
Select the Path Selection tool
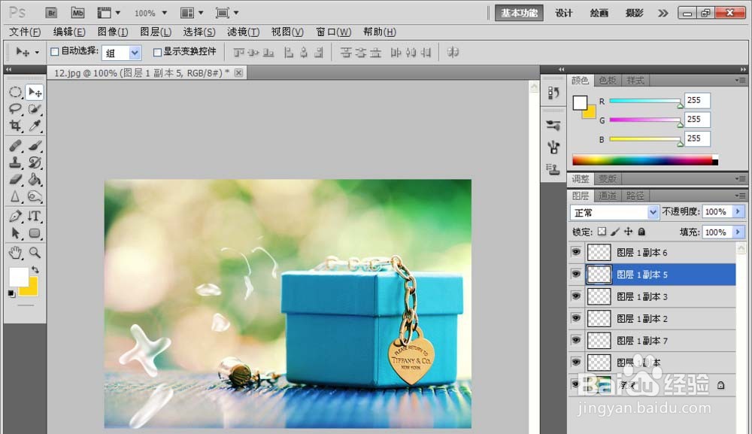[15, 233]
